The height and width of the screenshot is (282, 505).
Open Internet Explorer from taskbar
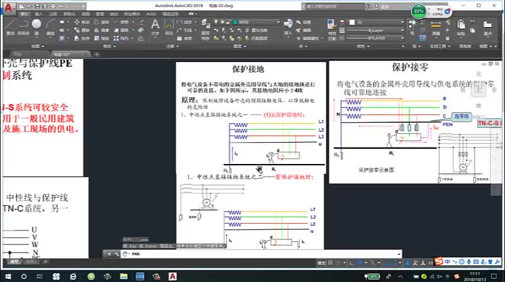coord(73,276)
